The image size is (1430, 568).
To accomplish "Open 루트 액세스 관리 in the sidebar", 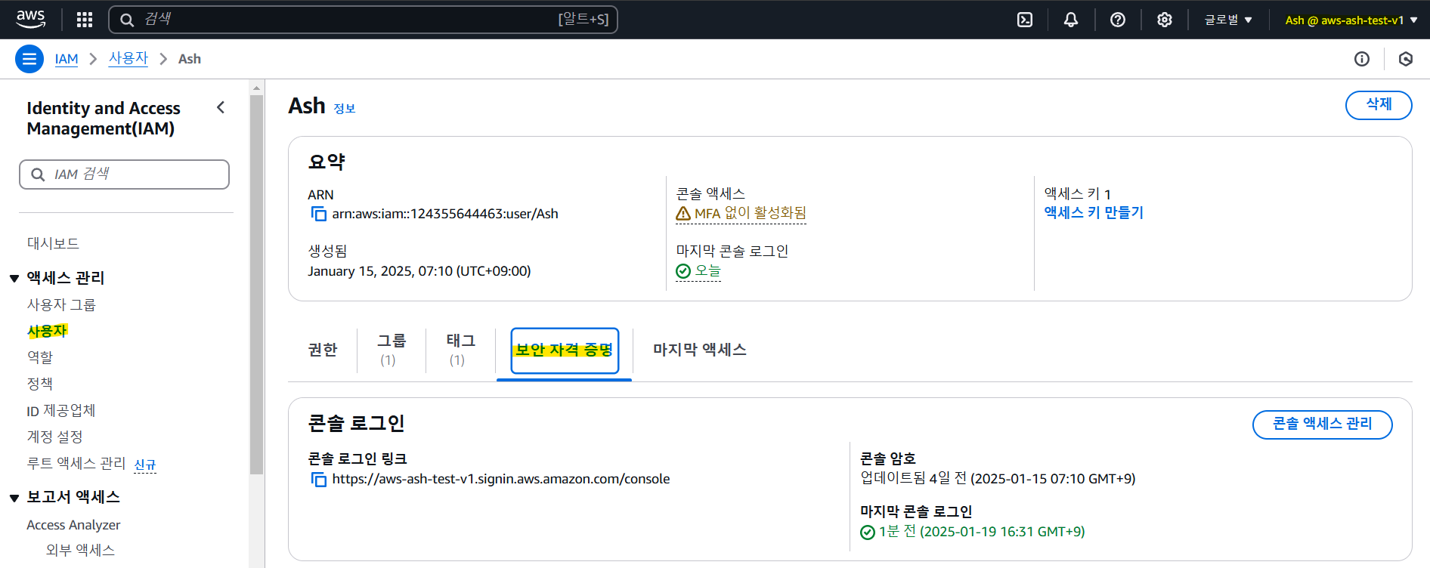I will (x=76, y=463).
